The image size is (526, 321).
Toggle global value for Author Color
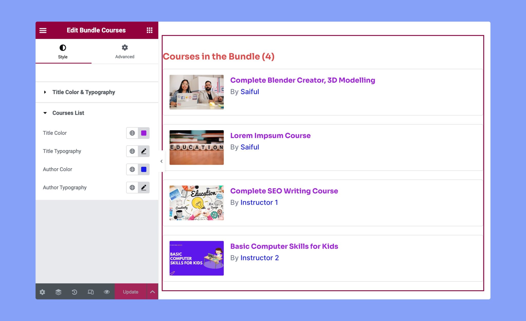coord(132,169)
